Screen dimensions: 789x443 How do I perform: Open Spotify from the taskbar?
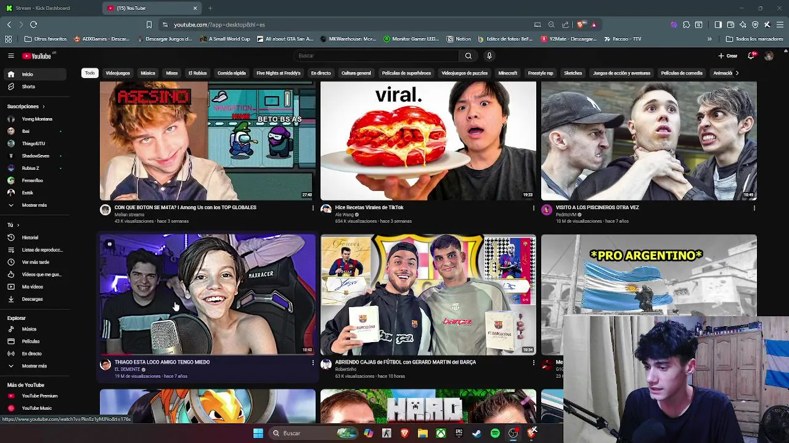click(x=495, y=433)
